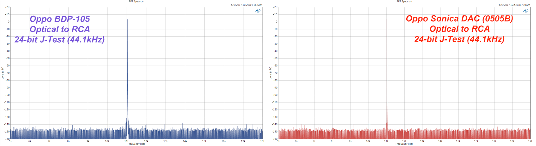The height and width of the screenshot is (146, 536).
Task: Select the purple 24-bit J-Test (44.1kHz) text
Action: click(60, 40)
